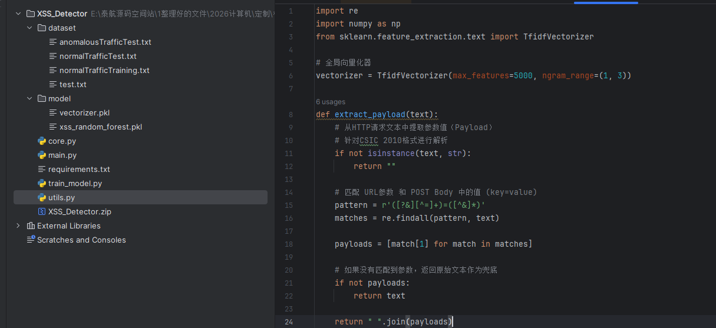Select xss_random_forest.pkl file
The width and height of the screenshot is (716, 328).
101,127
